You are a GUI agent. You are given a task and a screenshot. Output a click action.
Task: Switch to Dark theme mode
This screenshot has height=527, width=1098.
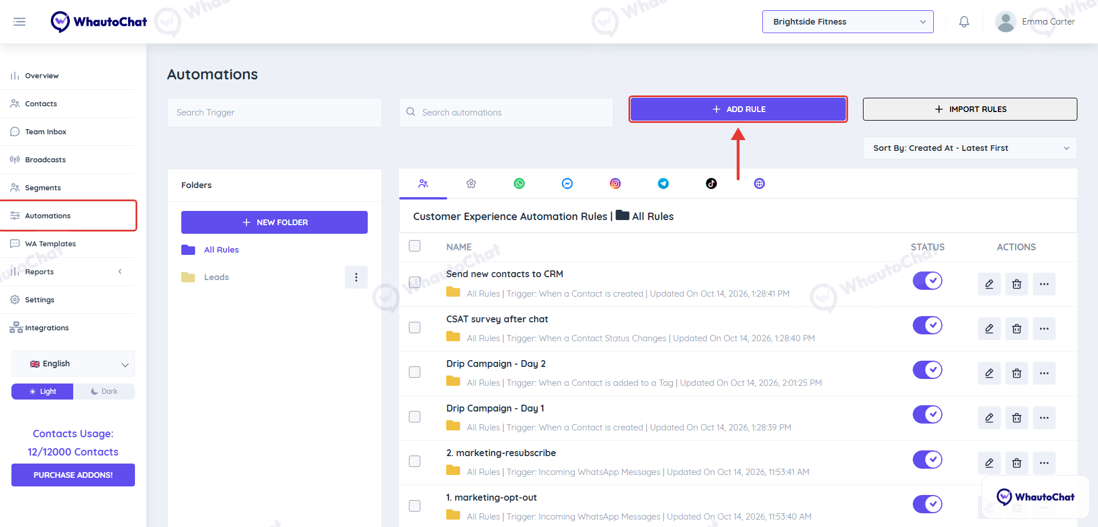(104, 392)
